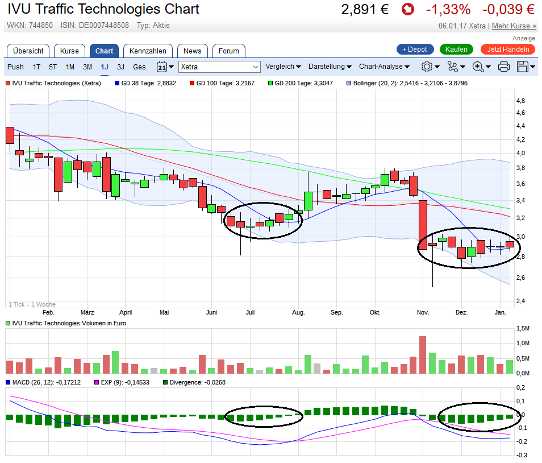The image size is (542, 463).
Task: Select the active Chart tab
Action: click(x=104, y=51)
